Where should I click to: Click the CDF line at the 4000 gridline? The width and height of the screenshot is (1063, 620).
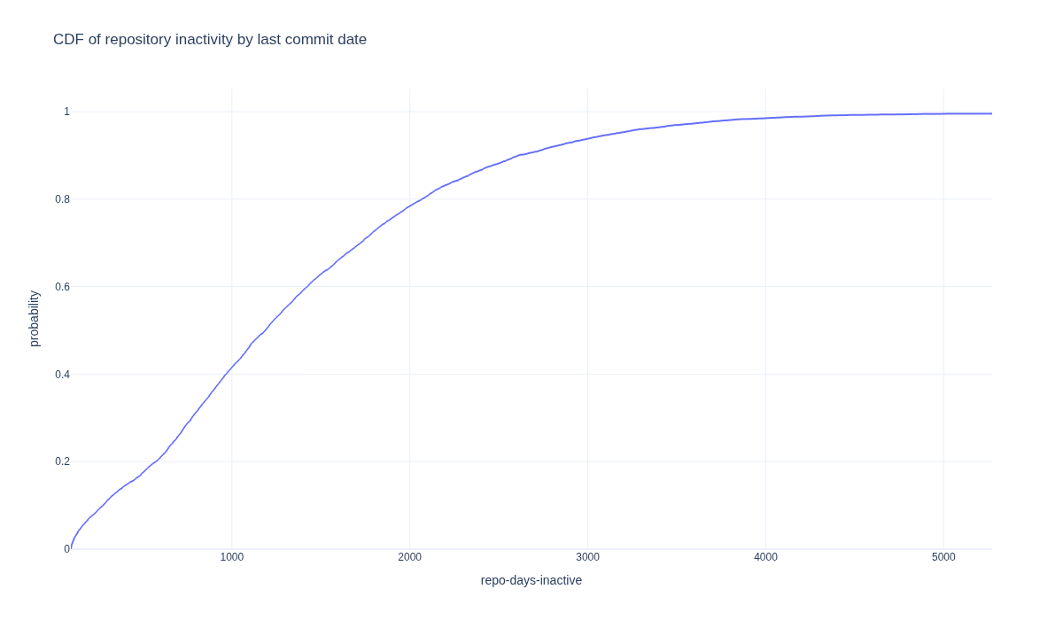766,118
